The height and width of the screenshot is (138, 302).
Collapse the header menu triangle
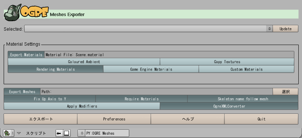19,133
